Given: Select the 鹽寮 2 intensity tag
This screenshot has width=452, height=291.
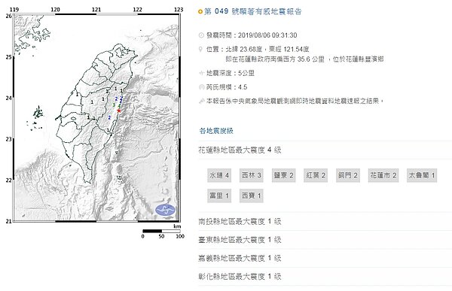Looking at the screenshot, I should tap(283, 175).
